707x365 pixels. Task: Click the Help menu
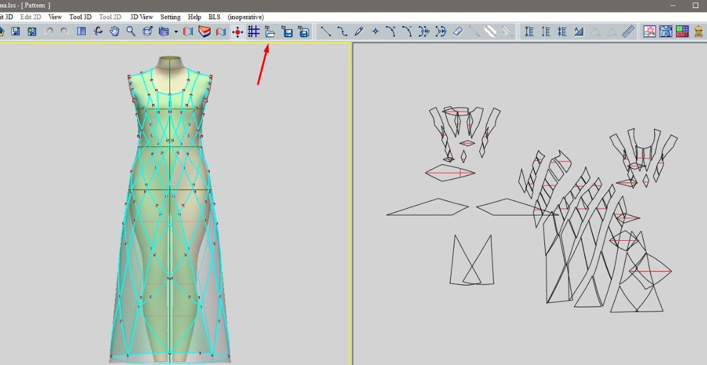(194, 17)
